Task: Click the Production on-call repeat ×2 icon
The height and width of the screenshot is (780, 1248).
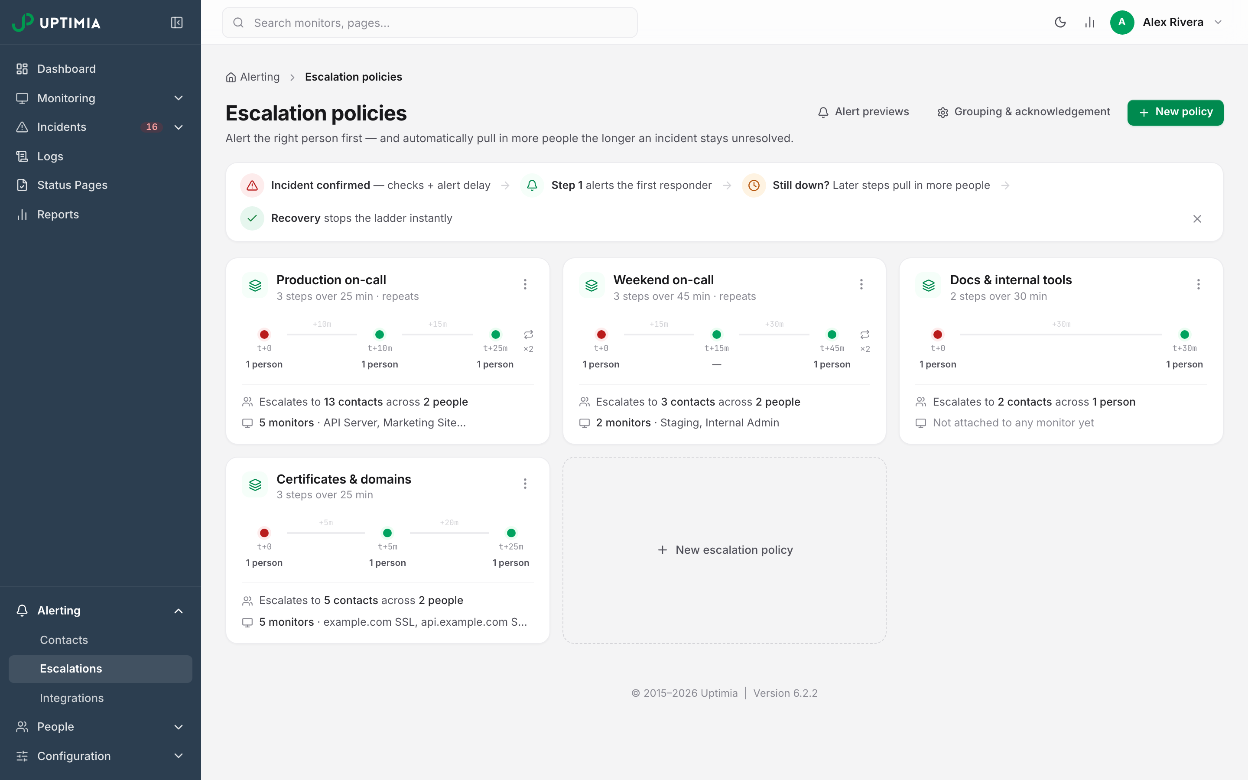Action: click(x=529, y=334)
